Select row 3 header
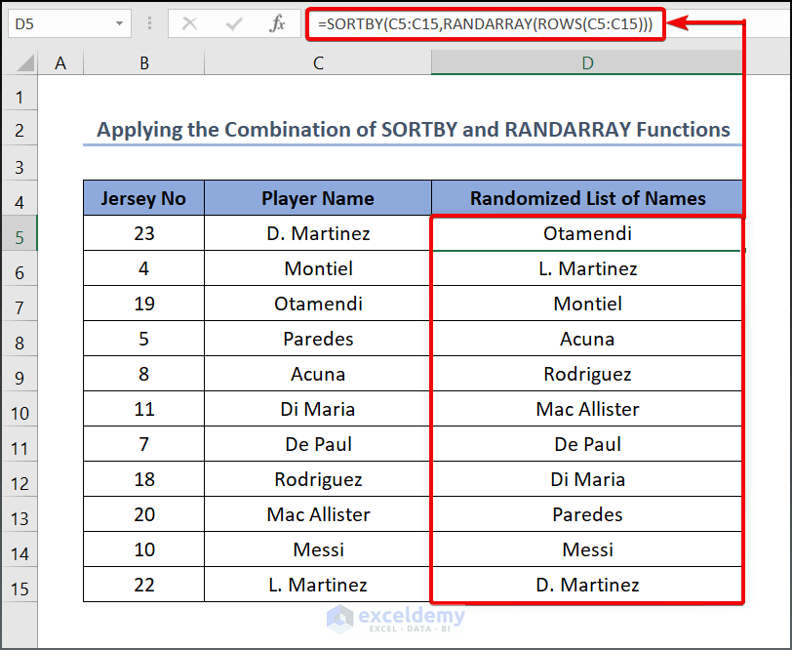 click(20, 163)
